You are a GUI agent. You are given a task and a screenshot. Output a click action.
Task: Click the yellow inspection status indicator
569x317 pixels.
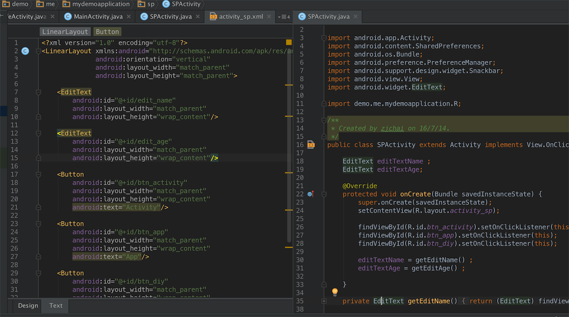click(x=289, y=42)
